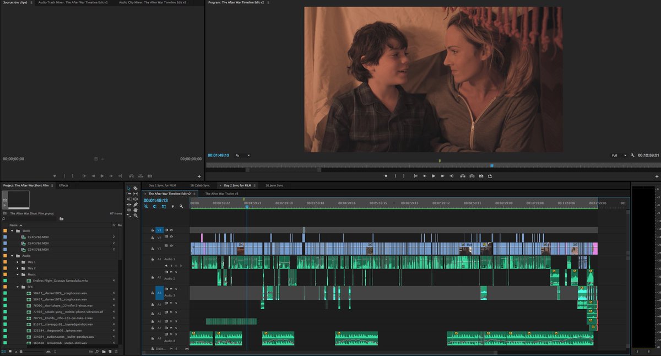Toggle V1 track output eye
Screen dimensions: 661x356
pyautogui.click(x=171, y=245)
